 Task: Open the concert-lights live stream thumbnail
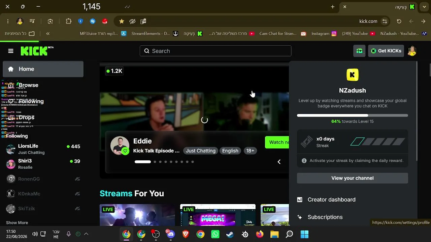click(137, 215)
